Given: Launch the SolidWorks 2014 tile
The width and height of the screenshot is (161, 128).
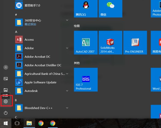Looking at the screenshot, I should (x=110, y=43).
